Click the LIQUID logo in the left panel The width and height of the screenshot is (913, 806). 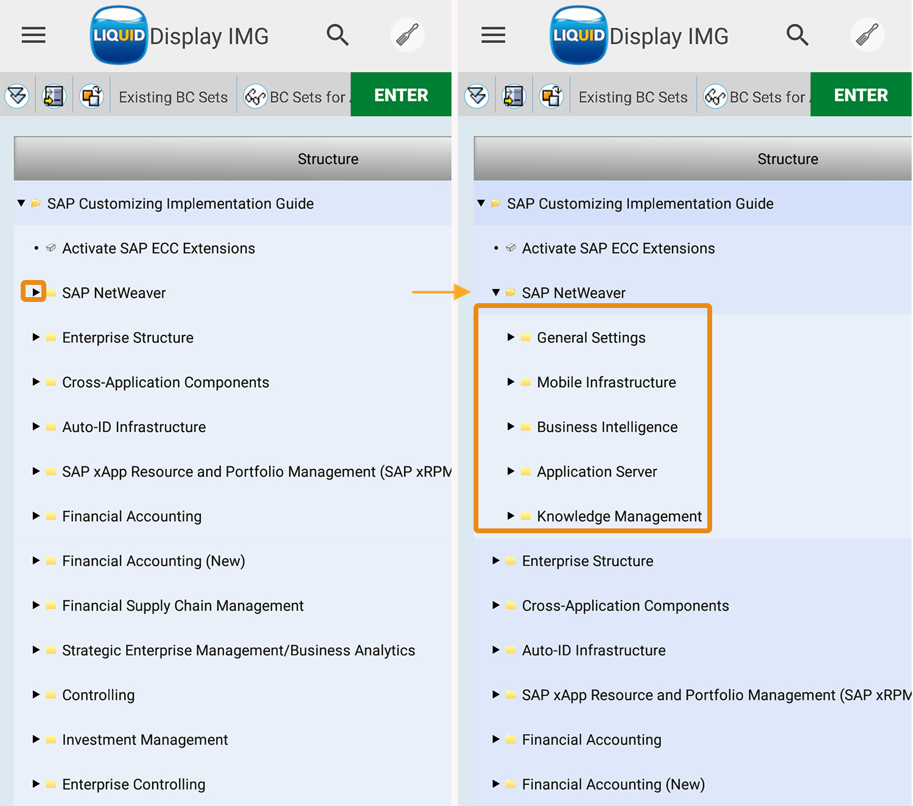(x=119, y=35)
